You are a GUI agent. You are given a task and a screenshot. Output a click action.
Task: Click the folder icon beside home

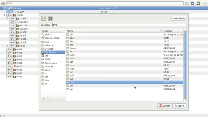(68, 48)
